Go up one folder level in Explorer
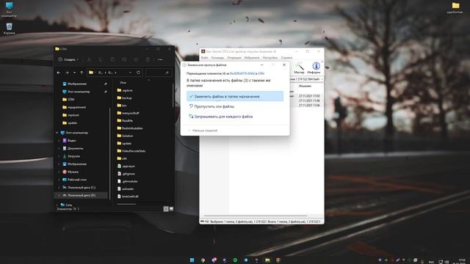 pos(82,73)
